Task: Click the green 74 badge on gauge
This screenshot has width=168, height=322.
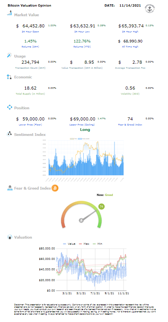Action: [101, 207]
